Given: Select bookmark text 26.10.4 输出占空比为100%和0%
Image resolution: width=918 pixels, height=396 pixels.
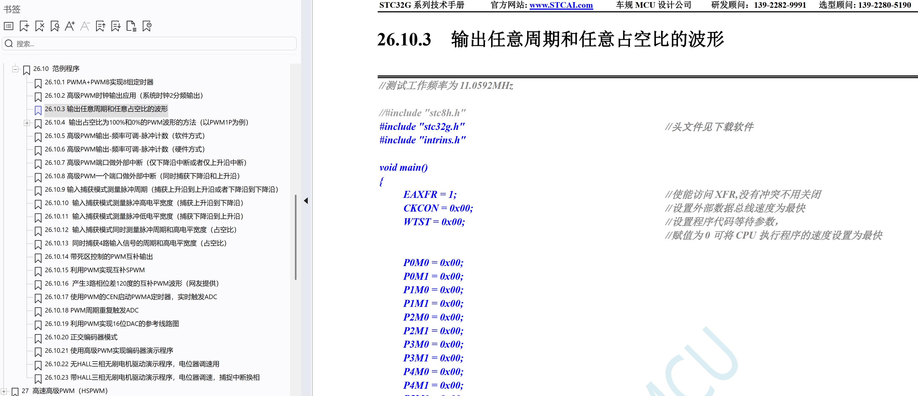Looking at the screenshot, I should 147,122.
